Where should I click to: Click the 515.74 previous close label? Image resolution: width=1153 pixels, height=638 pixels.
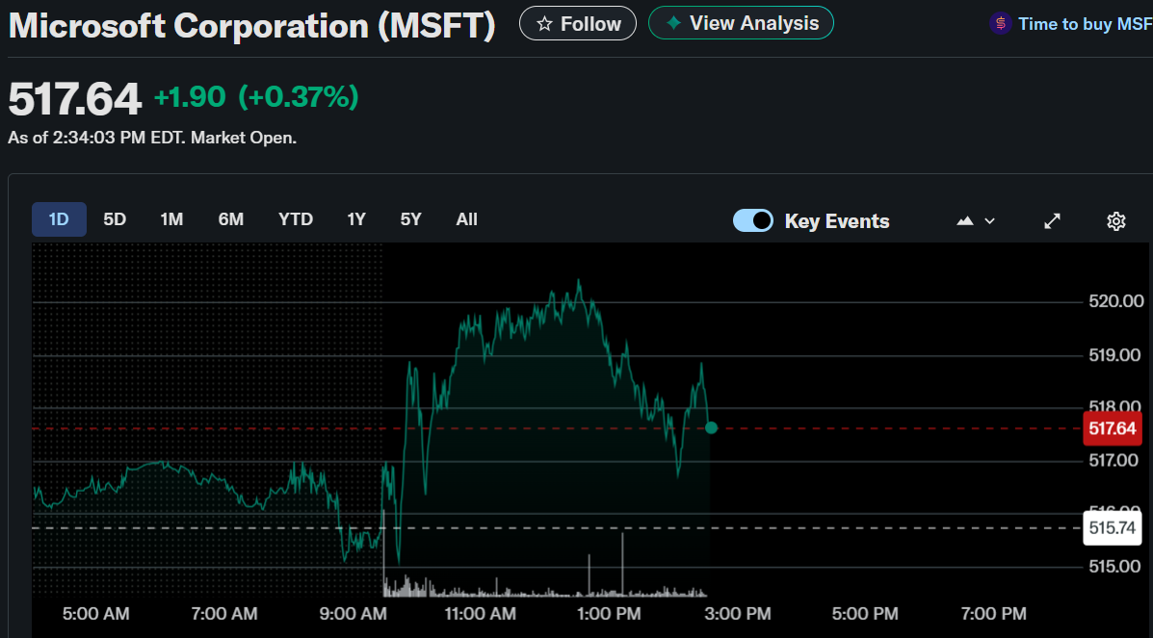(1112, 528)
